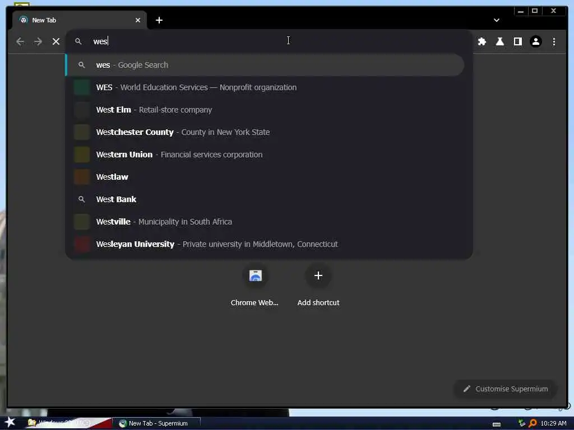
Task: Switch to New Tab - Supermium taskbar item
Action: click(x=157, y=423)
